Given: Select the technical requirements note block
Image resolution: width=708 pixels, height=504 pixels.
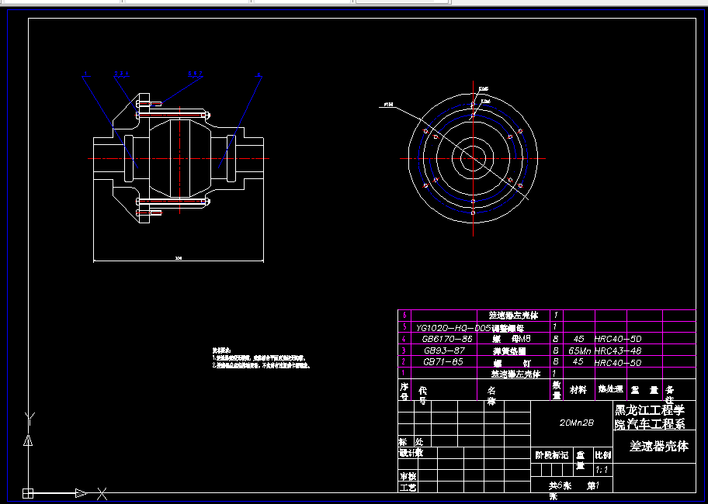Looking at the screenshot, I should point(261,358).
